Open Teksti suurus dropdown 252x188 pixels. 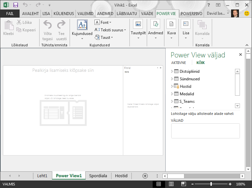(110, 30)
